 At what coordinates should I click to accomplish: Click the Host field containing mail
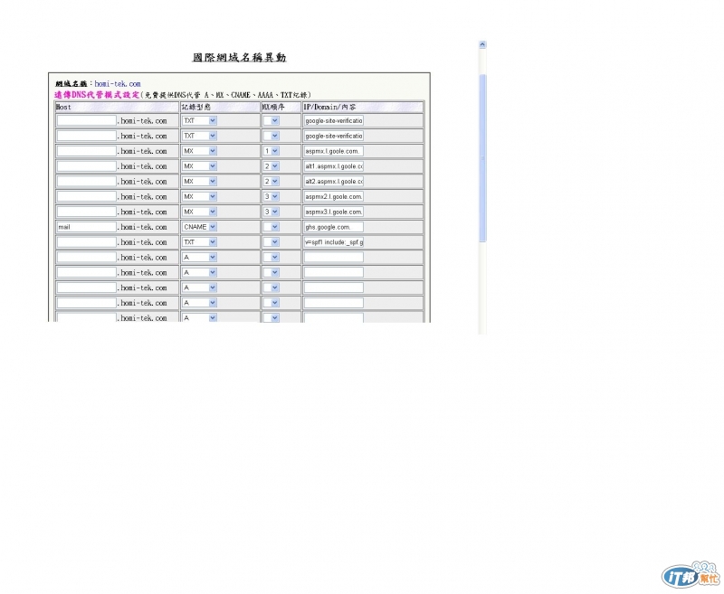(86, 227)
